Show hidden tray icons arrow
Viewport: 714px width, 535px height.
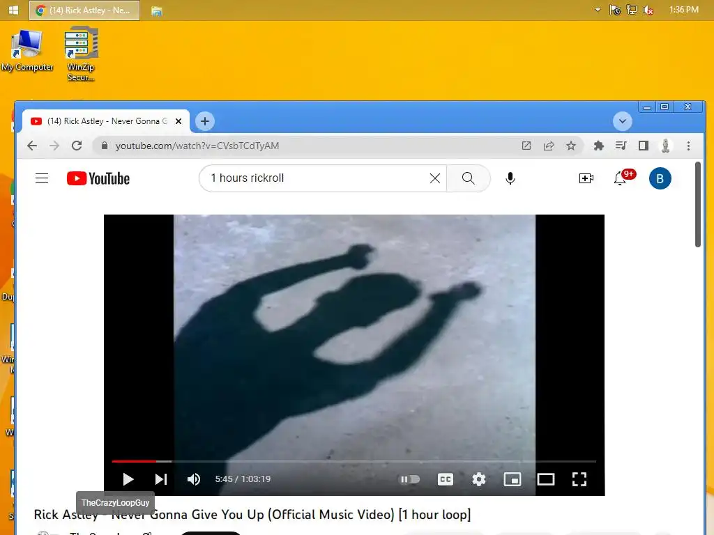[x=598, y=10]
